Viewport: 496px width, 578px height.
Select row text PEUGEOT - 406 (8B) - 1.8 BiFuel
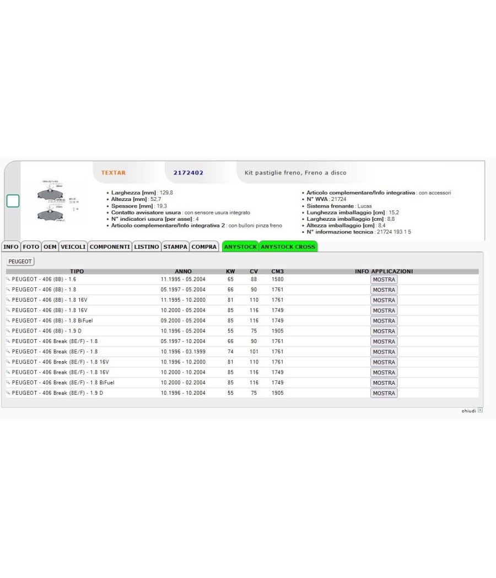pyautogui.click(x=52, y=321)
